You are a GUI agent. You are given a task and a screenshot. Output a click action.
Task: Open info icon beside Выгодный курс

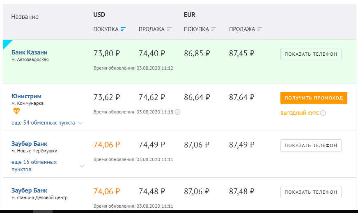coord(323,113)
